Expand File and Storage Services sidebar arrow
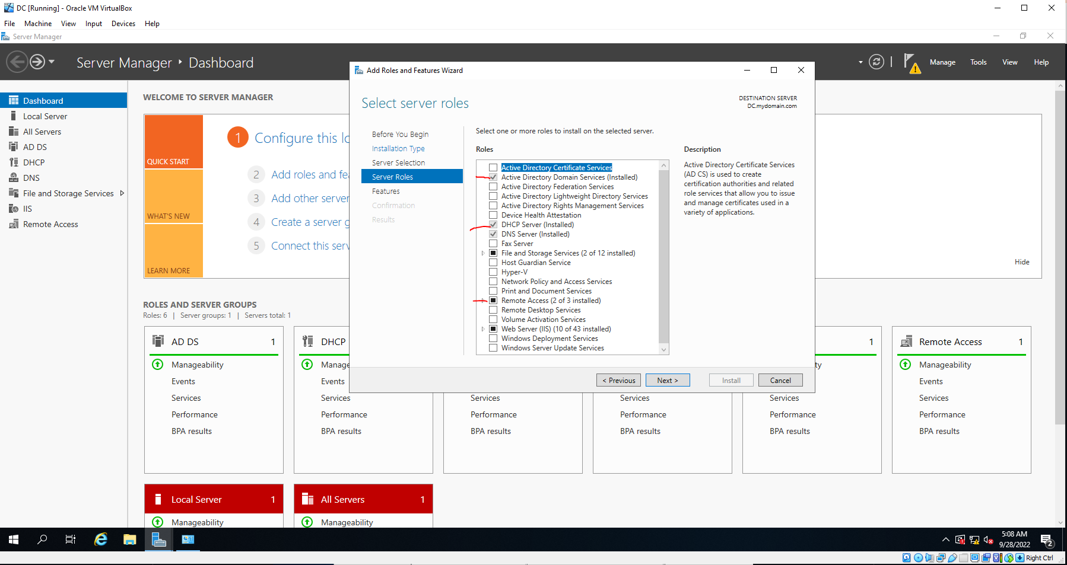The width and height of the screenshot is (1067, 565). tap(122, 193)
